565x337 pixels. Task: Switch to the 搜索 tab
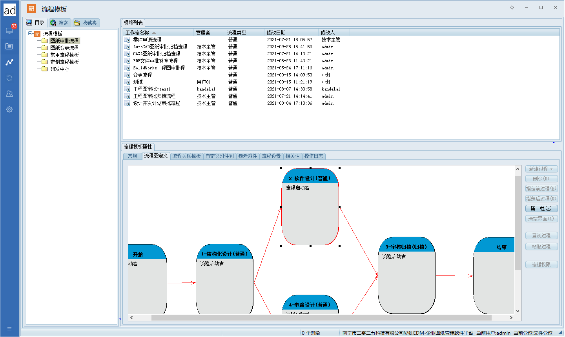click(x=59, y=23)
